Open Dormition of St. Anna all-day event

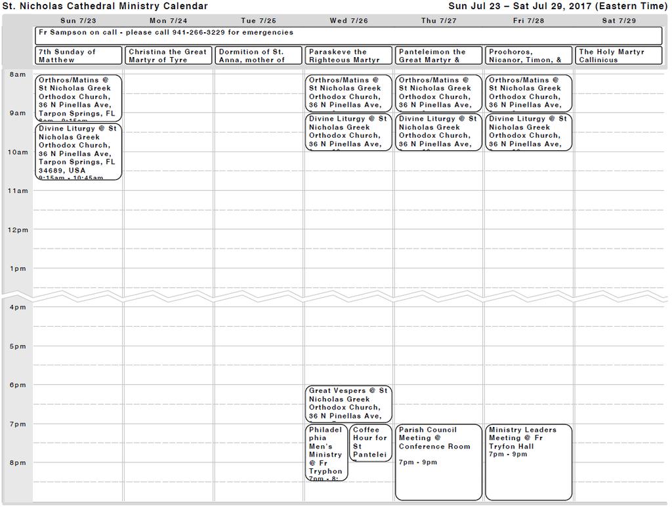[x=259, y=56]
